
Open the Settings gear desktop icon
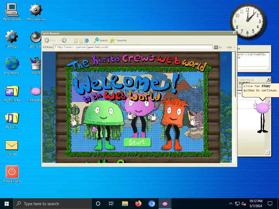click(12, 39)
